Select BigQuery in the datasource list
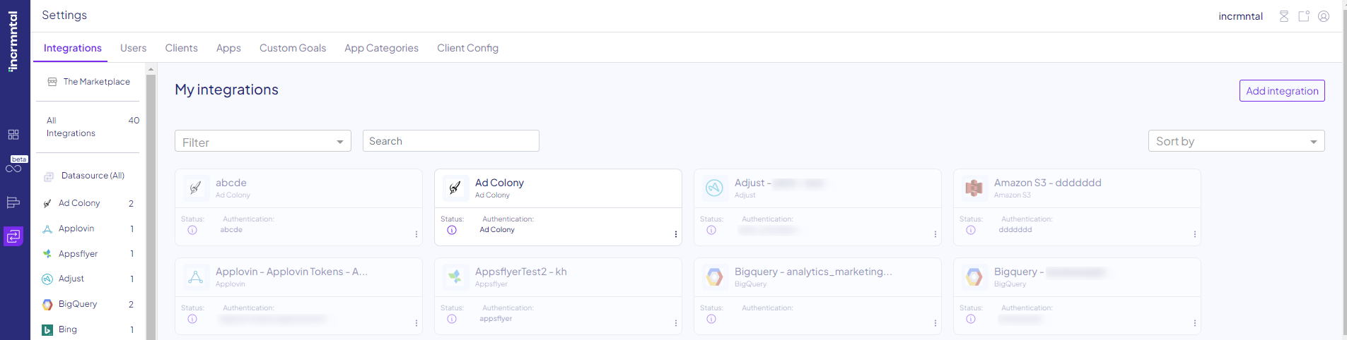 (78, 304)
